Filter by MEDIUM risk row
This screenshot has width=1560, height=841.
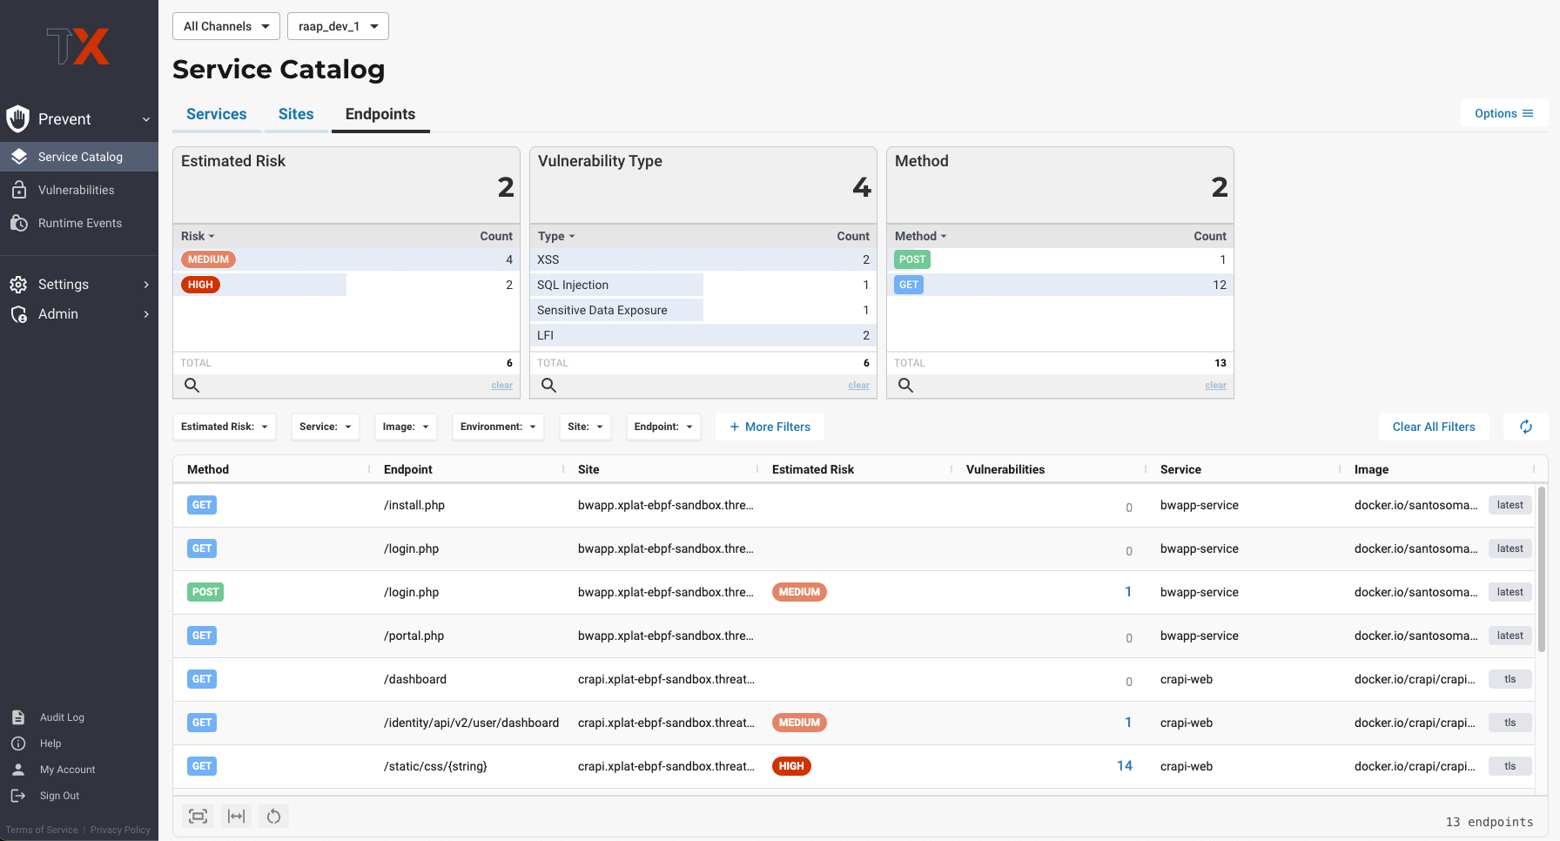click(x=346, y=259)
